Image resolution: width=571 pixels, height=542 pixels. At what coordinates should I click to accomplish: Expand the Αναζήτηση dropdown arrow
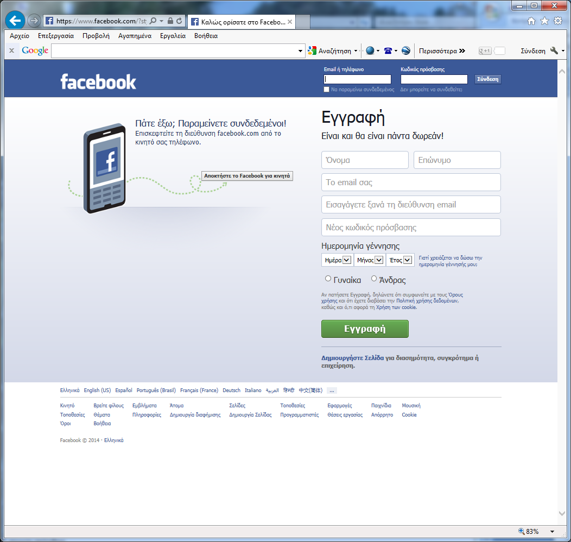pos(356,51)
